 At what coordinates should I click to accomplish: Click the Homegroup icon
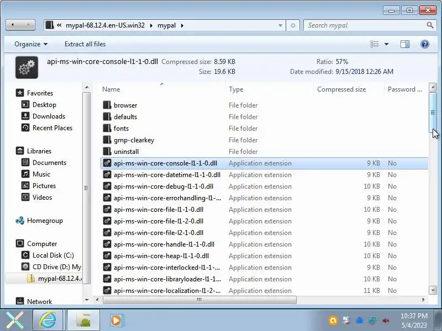tap(20, 220)
